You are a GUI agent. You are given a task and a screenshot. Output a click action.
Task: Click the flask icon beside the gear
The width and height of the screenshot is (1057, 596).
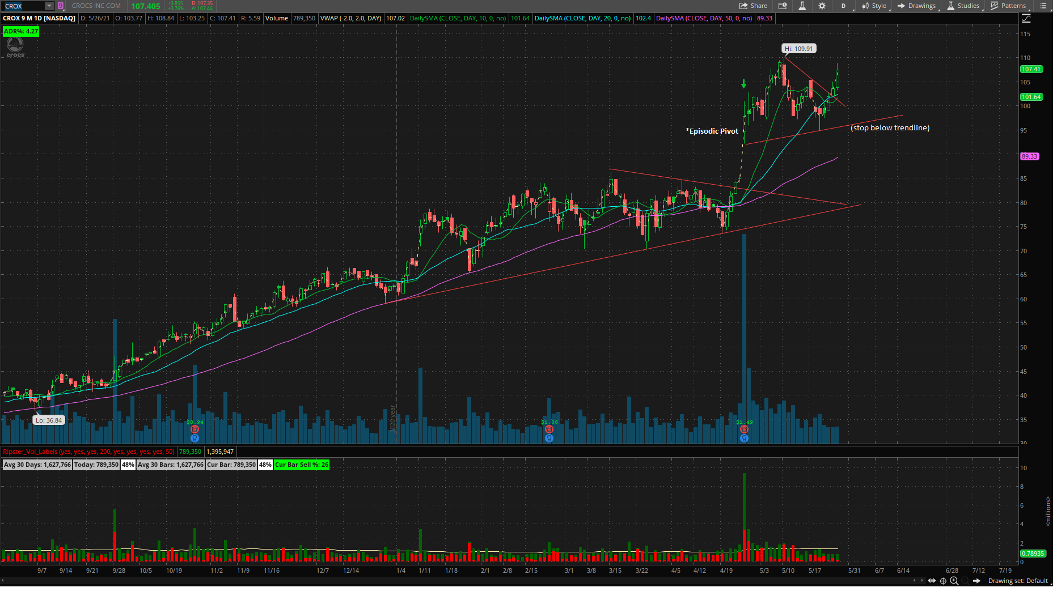802,6
